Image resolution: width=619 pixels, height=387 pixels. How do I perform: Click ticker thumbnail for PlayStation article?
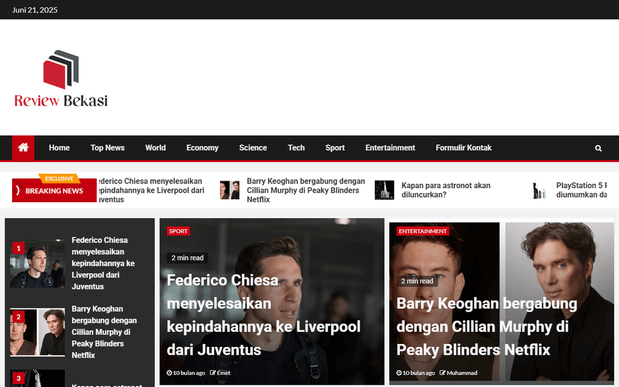pos(539,190)
